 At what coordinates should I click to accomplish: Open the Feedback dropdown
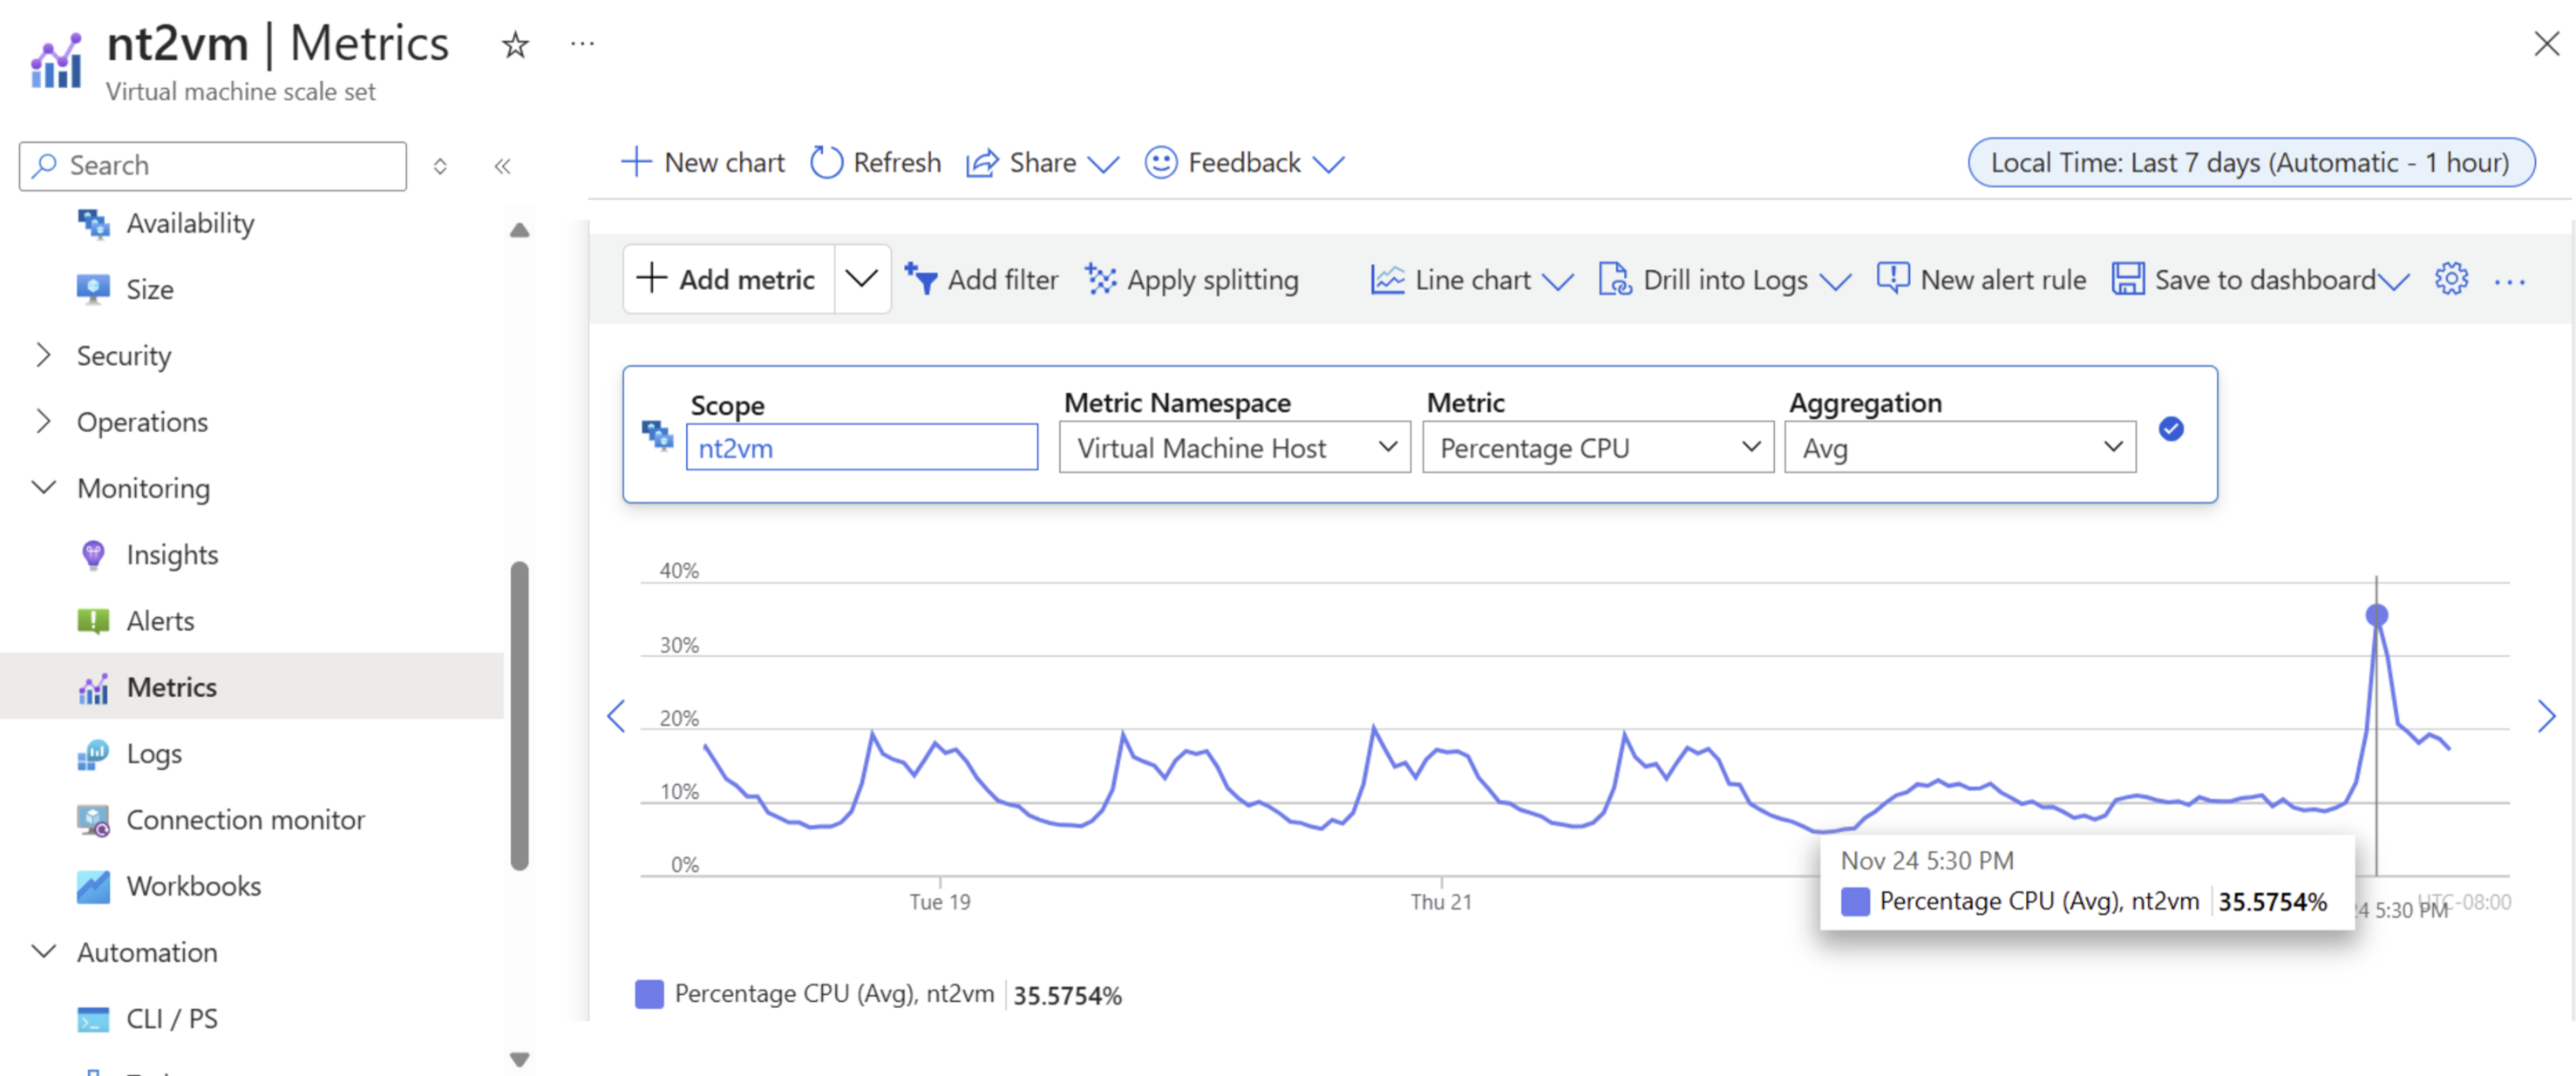point(1244,163)
